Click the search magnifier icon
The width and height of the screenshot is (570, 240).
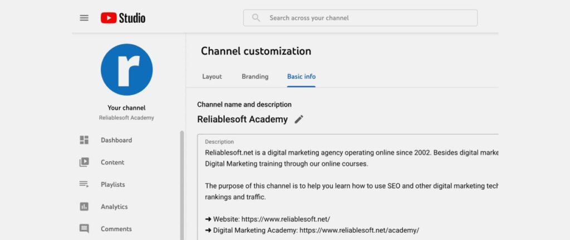pos(256,18)
